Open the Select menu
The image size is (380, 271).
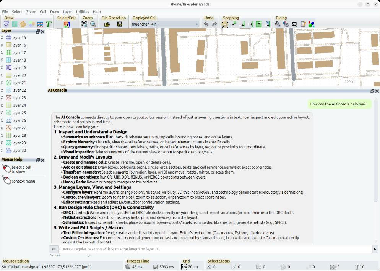pos(17,12)
